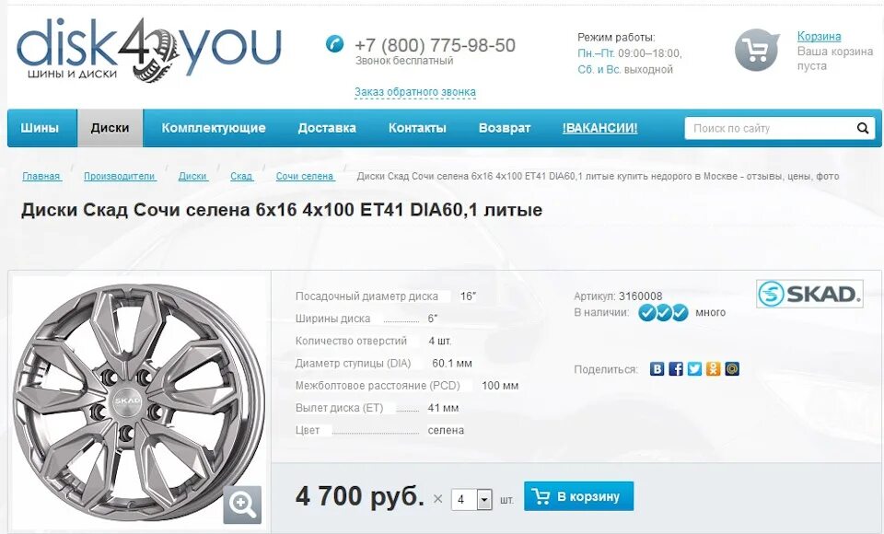Image resolution: width=884 pixels, height=534 pixels.
Task: Open the Доставка menu item
Action: 327,128
